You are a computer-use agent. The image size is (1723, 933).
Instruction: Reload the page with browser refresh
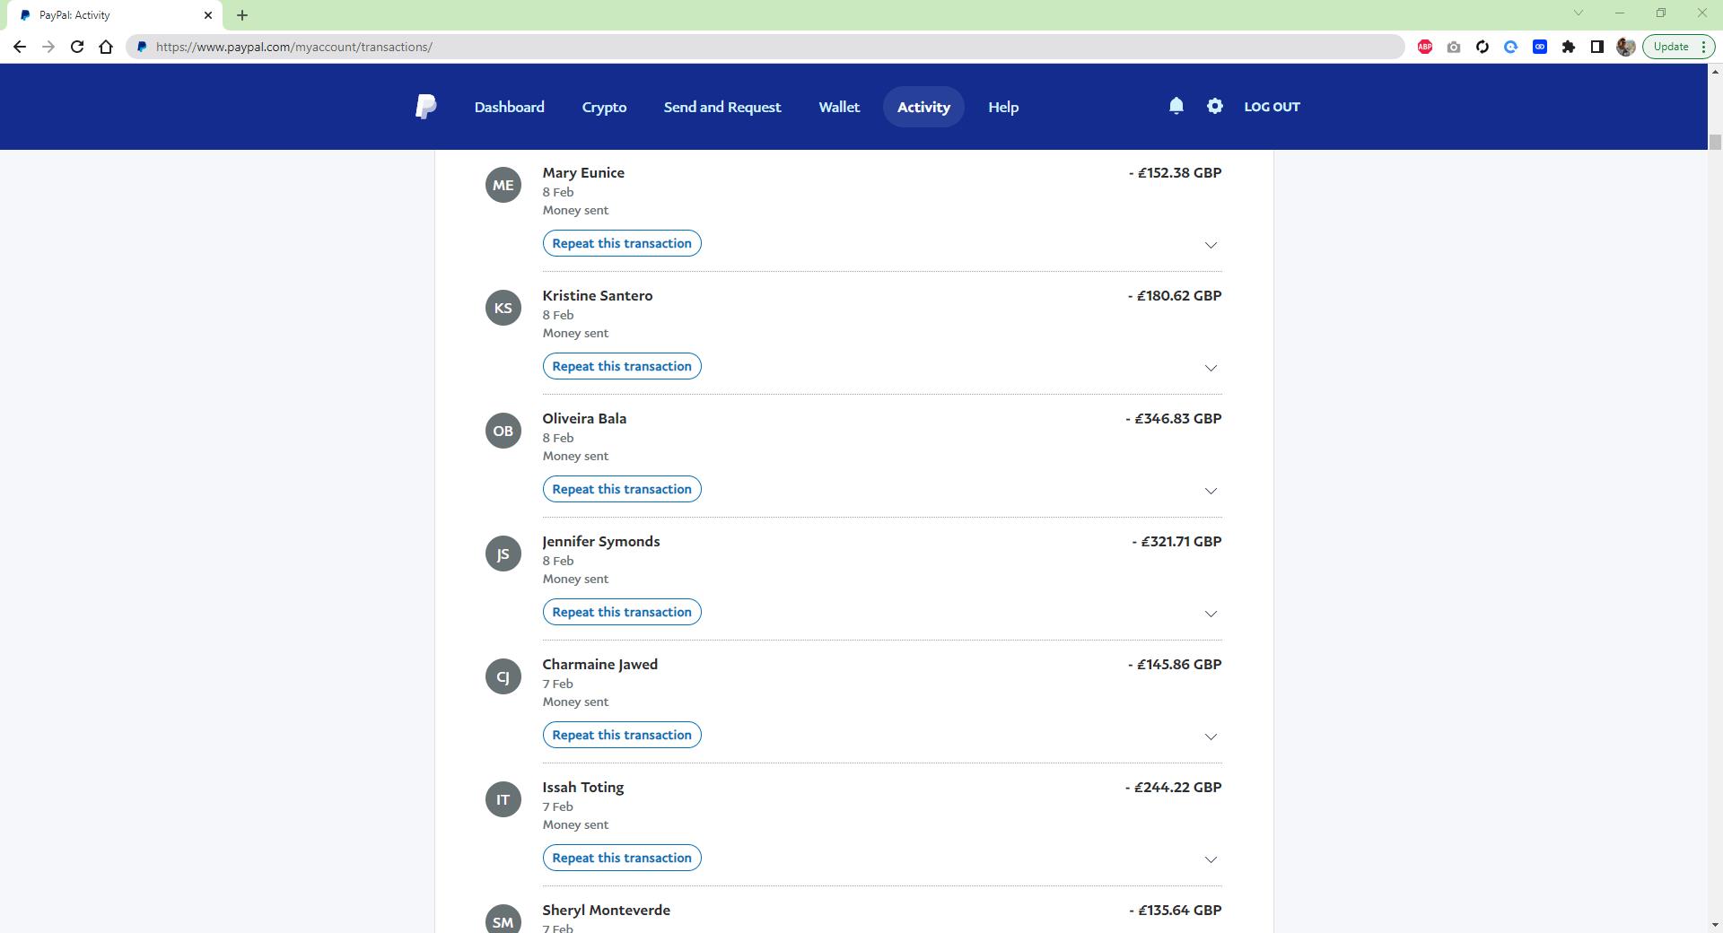[77, 47]
